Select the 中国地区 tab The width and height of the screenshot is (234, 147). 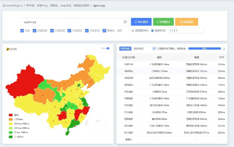pyautogui.click(x=125, y=49)
